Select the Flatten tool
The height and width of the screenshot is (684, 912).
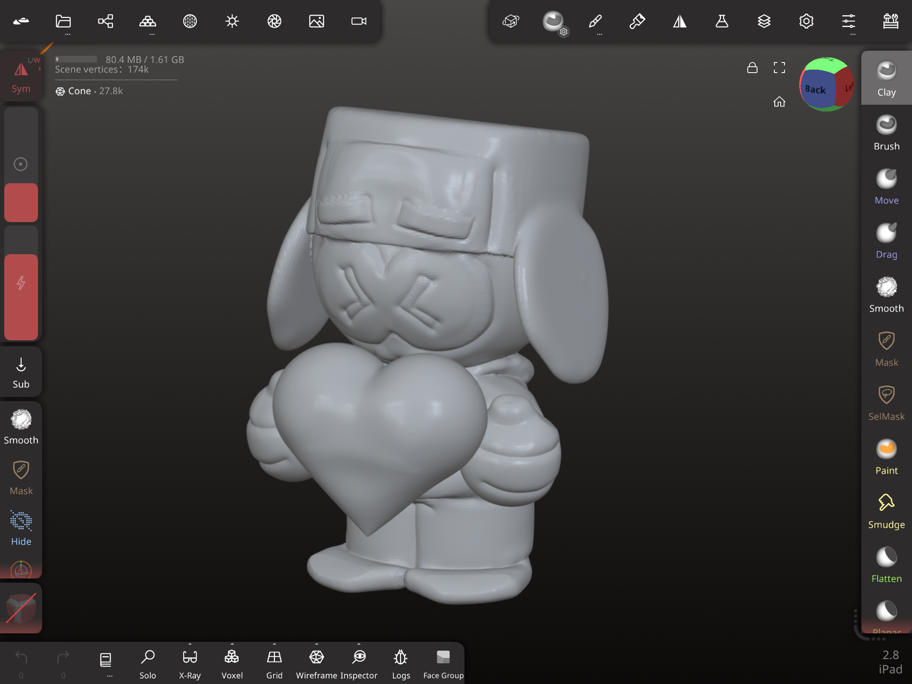[x=886, y=565]
